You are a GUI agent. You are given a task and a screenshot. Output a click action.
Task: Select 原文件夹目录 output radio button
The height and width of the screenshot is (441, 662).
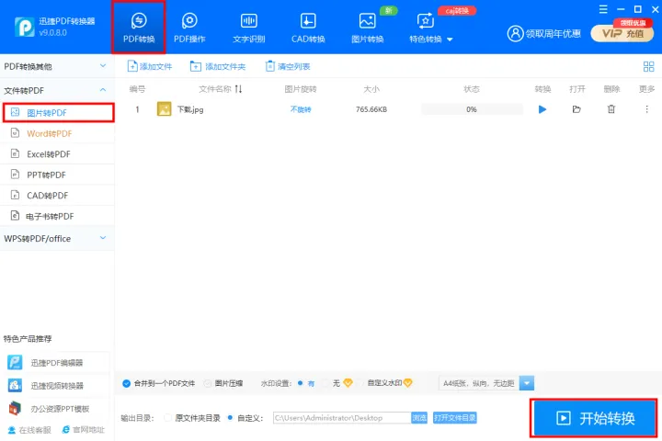[167, 418]
